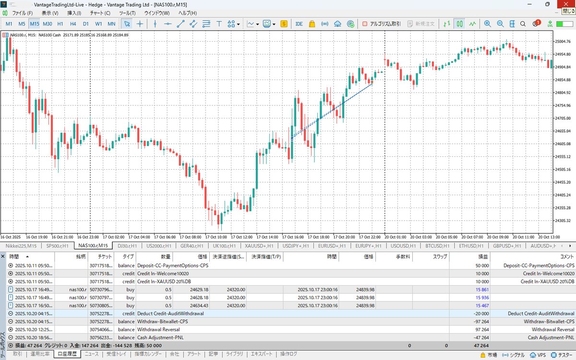The image size is (576, 360).
Task: Open the 挿入(I) menu
Action: click(74, 13)
